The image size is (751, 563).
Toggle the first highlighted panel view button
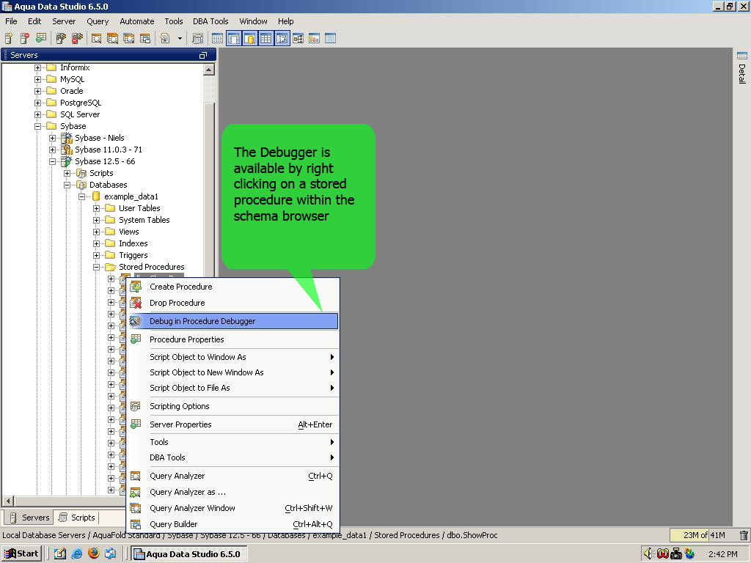coord(234,38)
